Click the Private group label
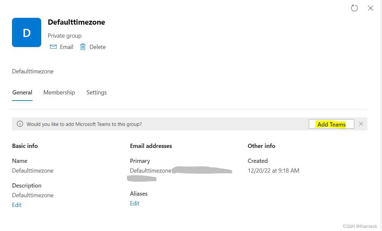The width and height of the screenshot is (382, 231). point(65,36)
